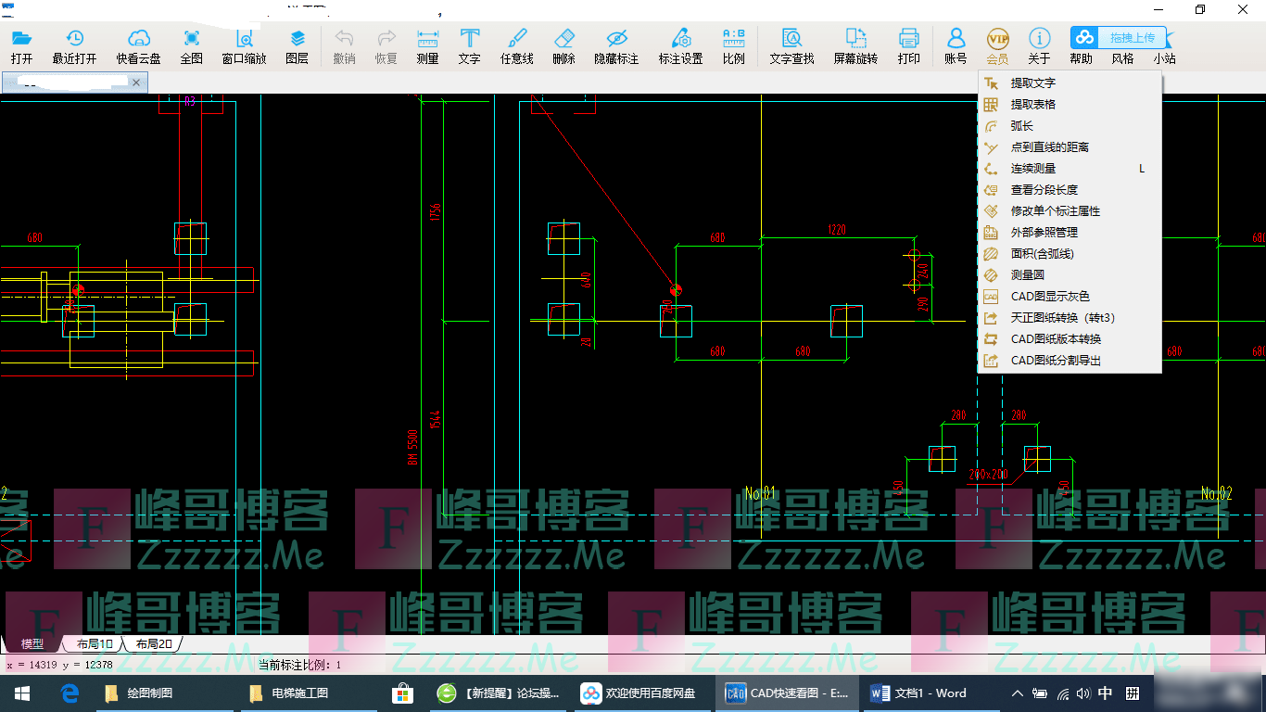
Task: Select the 测量 measure tool
Action: click(x=427, y=45)
